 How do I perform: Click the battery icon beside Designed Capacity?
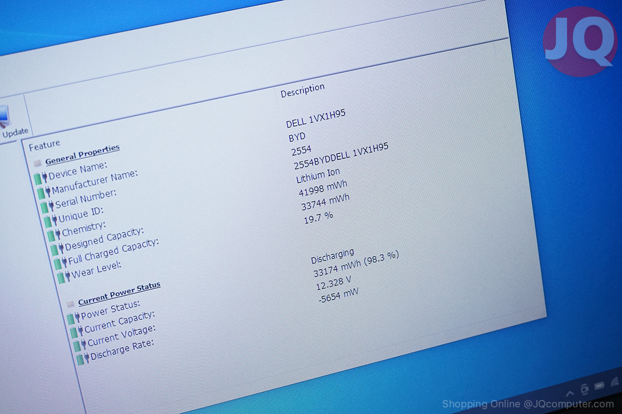coord(57,248)
